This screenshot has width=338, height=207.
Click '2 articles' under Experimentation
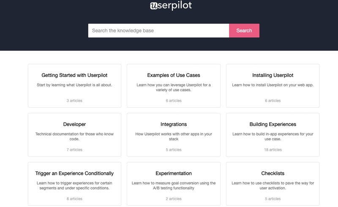click(174, 199)
